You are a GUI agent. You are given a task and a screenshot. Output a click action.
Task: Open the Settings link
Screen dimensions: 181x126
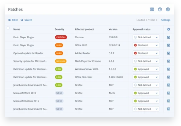pos(166,20)
